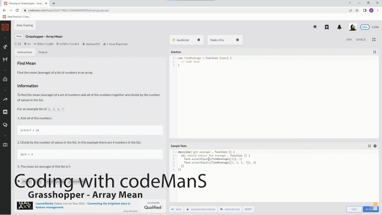Enable VIM editor mode
This screenshot has width=382, height=215.
click(x=349, y=40)
